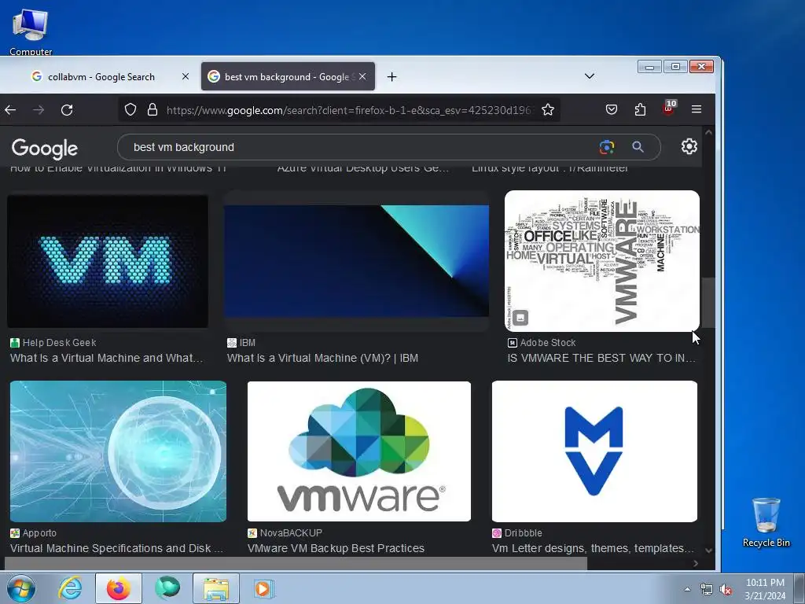The width and height of the screenshot is (805, 604).
Task: Click the Help Desk Geek source label
Action: [x=59, y=343]
